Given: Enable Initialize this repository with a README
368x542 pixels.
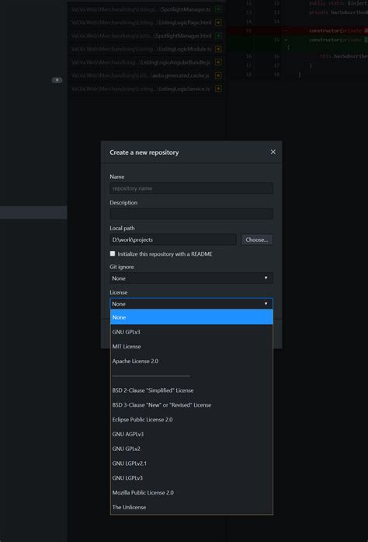Looking at the screenshot, I should (x=113, y=254).
